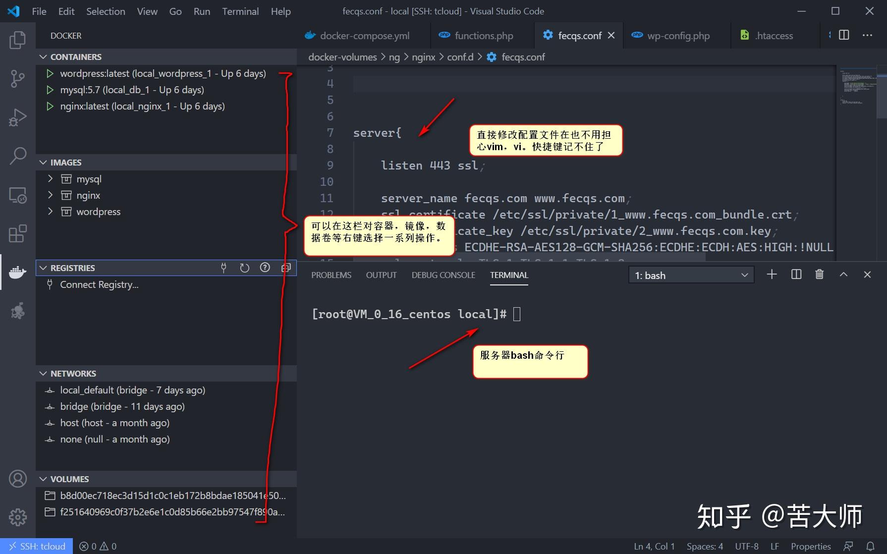Open the Terminal menu
This screenshot has height=554, width=887.
click(x=240, y=11)
